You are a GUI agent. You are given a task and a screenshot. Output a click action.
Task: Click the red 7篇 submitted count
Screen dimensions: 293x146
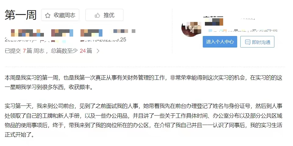(x=27, y=51)
